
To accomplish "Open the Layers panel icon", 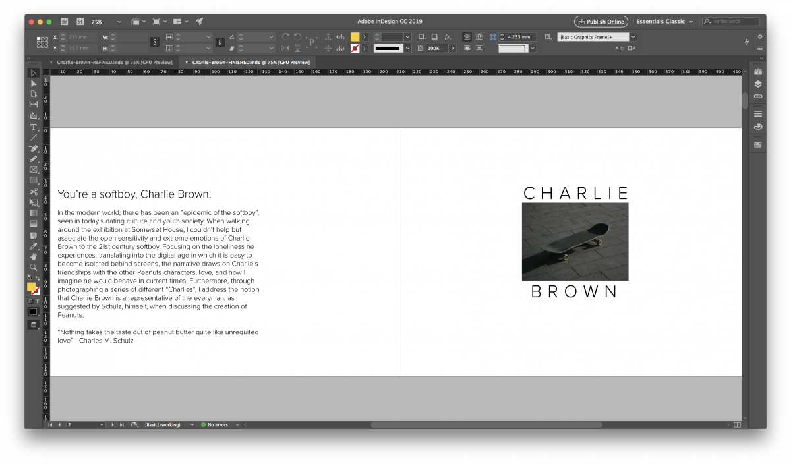I will [x=757, y=84].
